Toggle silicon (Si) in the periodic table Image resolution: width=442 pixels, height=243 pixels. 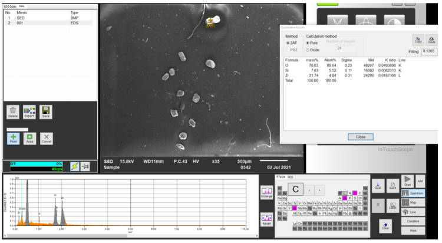click(x=345, y=198)
